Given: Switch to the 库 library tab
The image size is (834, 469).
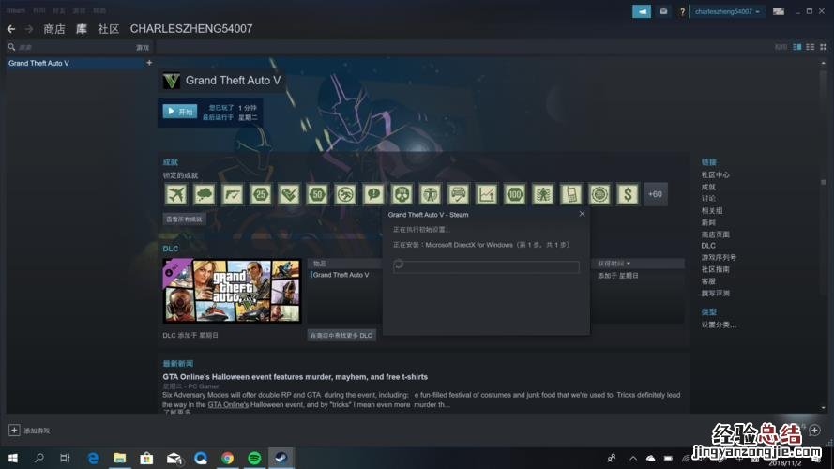Looking at the screenshot, I should 82,29.
